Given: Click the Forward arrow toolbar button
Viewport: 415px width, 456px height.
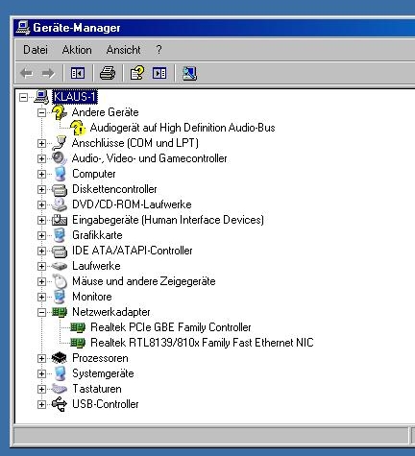Looking at the screenshot, I should pos(48,73).
